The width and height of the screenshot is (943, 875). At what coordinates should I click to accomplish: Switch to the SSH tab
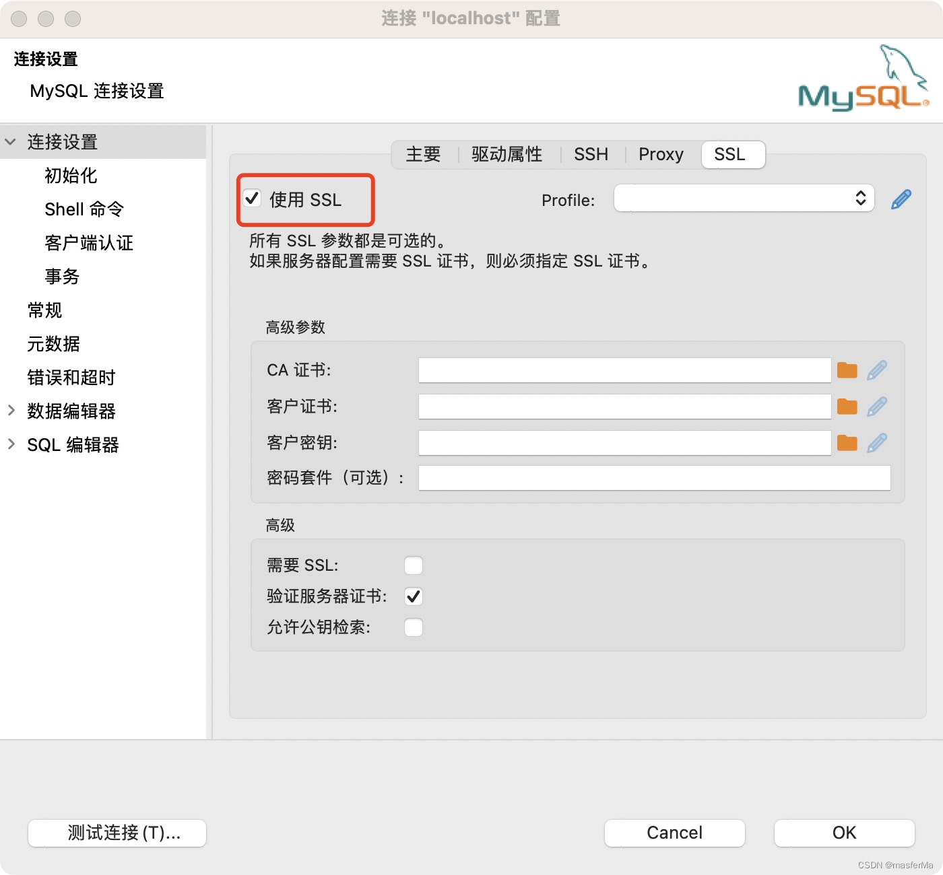[x=591, y=154]
